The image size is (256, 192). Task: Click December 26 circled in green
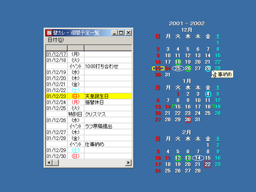[188, 68]
